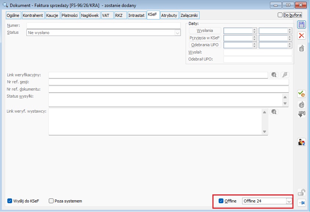Select the Intrastat tab
This screenshot has height=212, width=310.
[137, 15]
